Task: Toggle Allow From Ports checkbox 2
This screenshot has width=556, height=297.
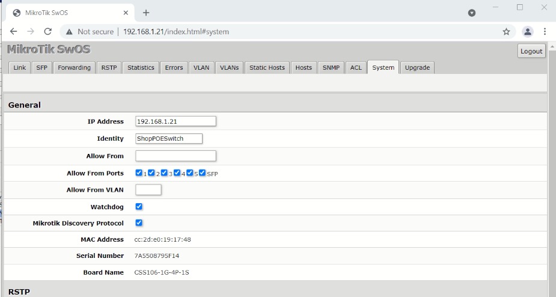Action: point(151,173)
